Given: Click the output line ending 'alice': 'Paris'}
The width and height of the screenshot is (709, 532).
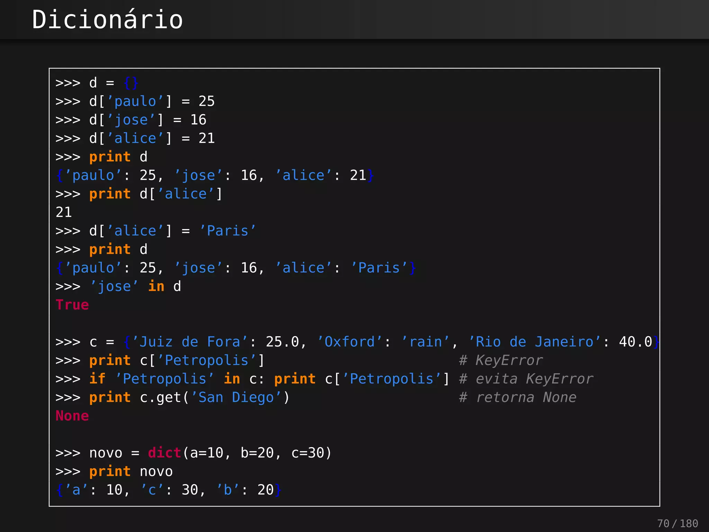Looking at the screenshot, I should coord(236,268).
